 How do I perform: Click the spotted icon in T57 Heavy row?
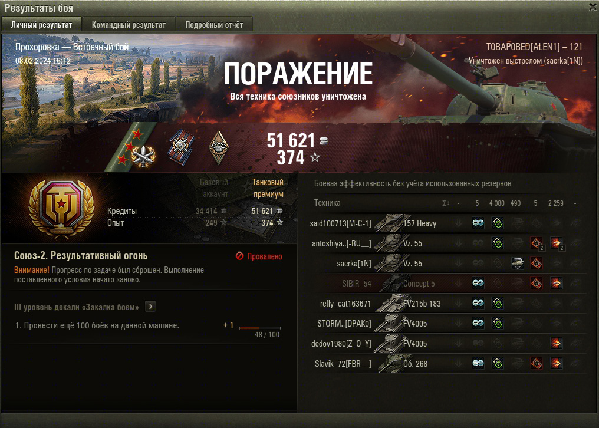[x=478, y=223]
